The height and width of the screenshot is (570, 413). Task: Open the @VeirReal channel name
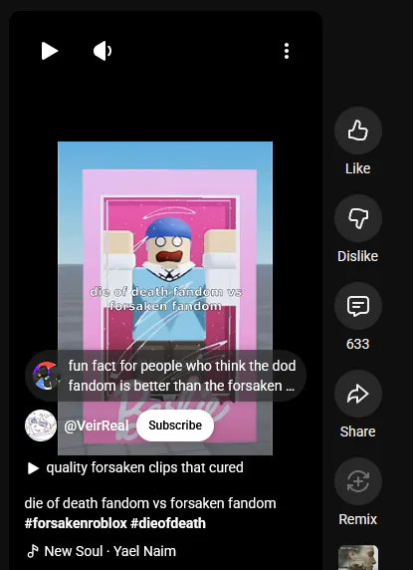pyautogui.click(x=97, y=426)
